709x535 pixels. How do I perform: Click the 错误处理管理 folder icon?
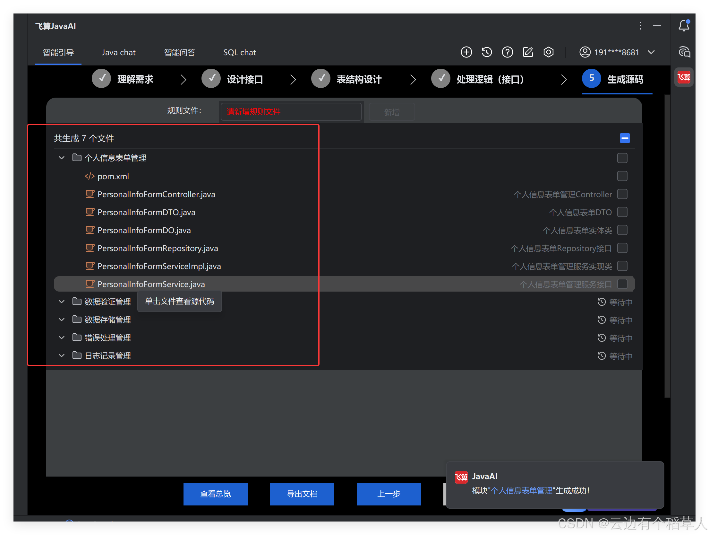click(x=77, y=338)
